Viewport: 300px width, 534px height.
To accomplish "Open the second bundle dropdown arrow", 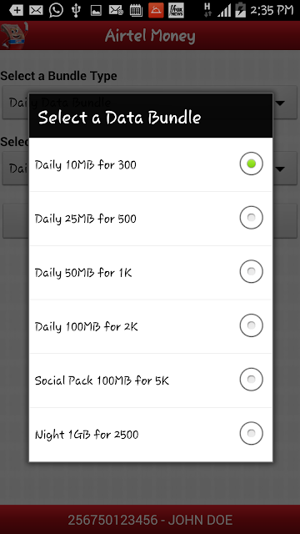I will coord(280,169).
